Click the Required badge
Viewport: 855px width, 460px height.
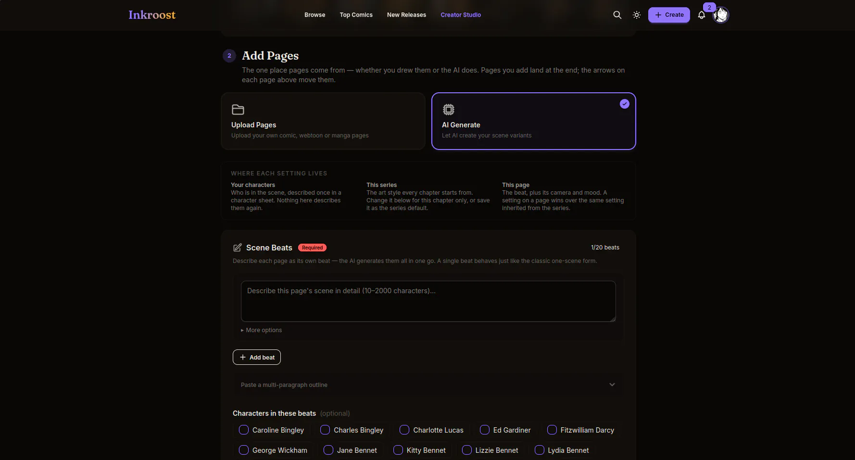(312, 248)
